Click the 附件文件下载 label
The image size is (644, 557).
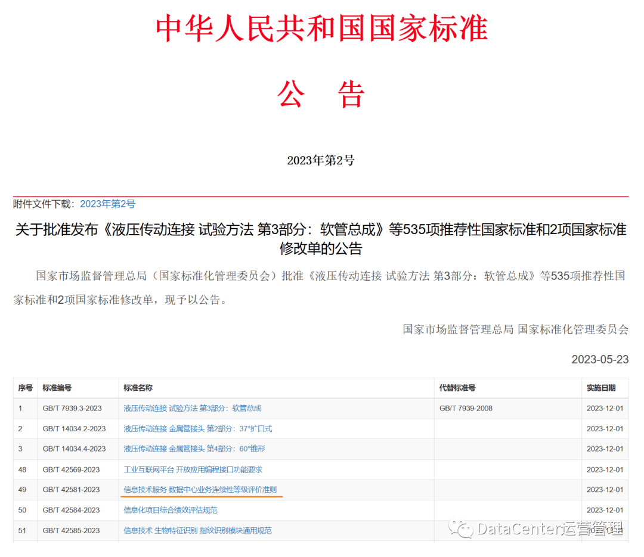coord(44,204)
